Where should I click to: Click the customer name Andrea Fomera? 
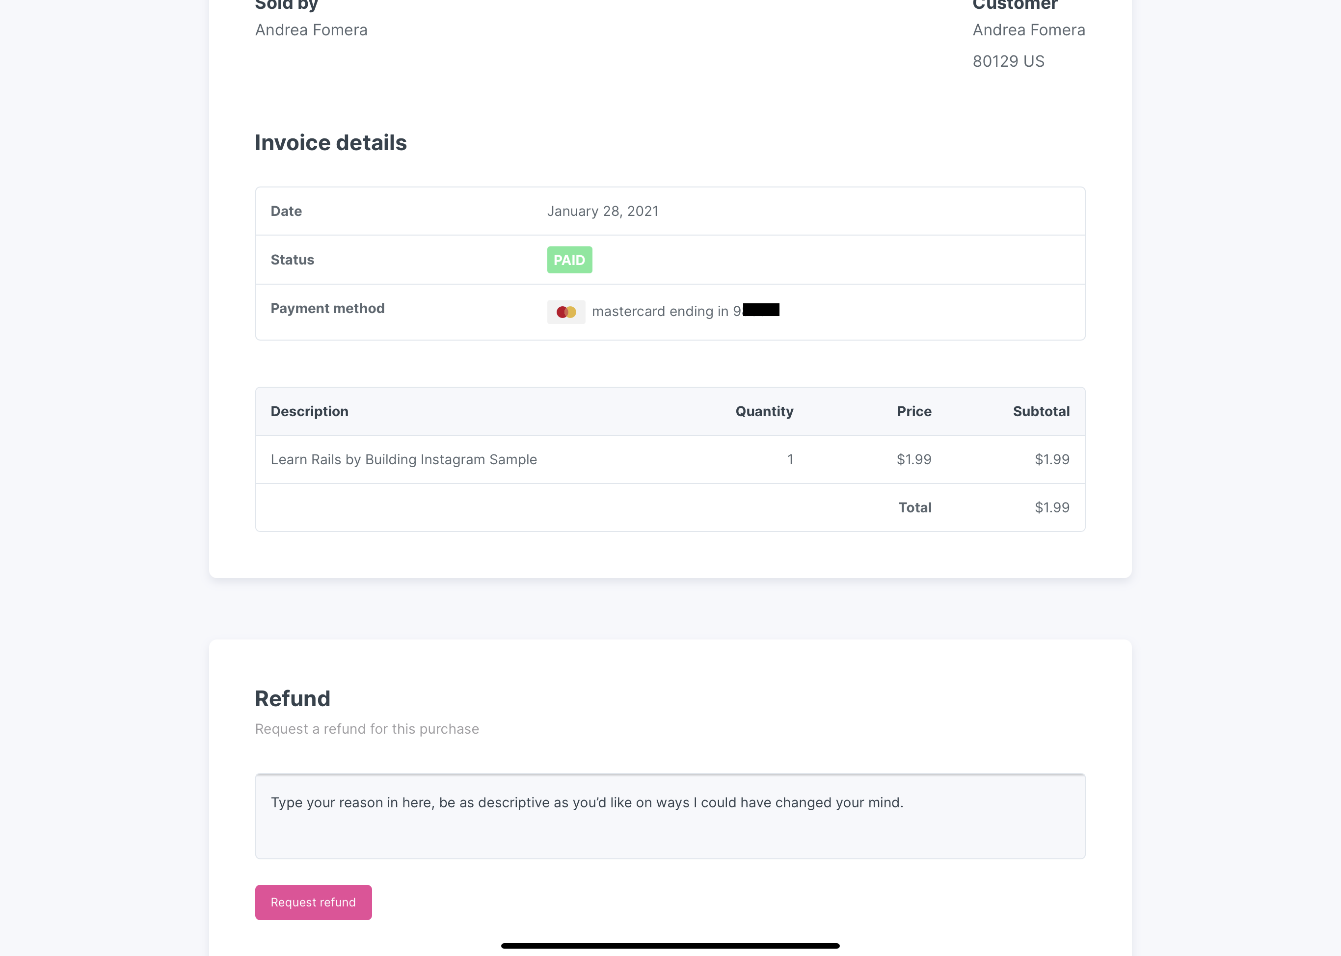pos(1028,30)
